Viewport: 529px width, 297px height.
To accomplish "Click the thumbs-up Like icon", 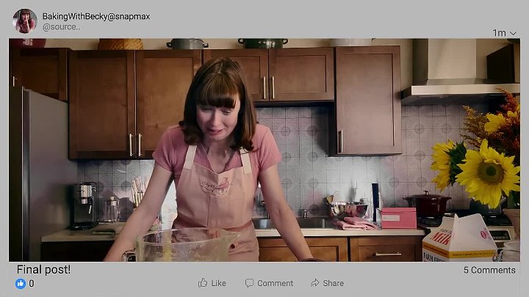I will (x=203, y=283).
